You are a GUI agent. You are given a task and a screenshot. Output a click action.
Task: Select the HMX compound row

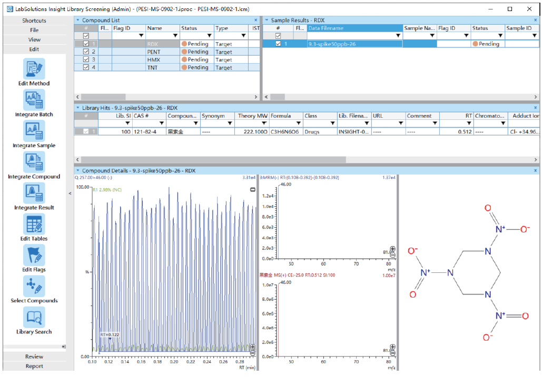154,60
